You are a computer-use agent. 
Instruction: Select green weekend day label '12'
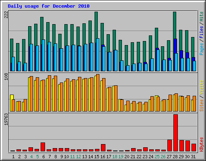pyautogui.click(x=78, y=157)
